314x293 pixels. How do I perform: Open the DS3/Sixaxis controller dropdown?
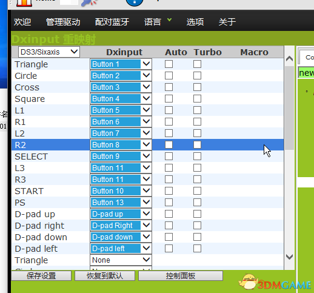pyautogui.click(x=49, y=52)
